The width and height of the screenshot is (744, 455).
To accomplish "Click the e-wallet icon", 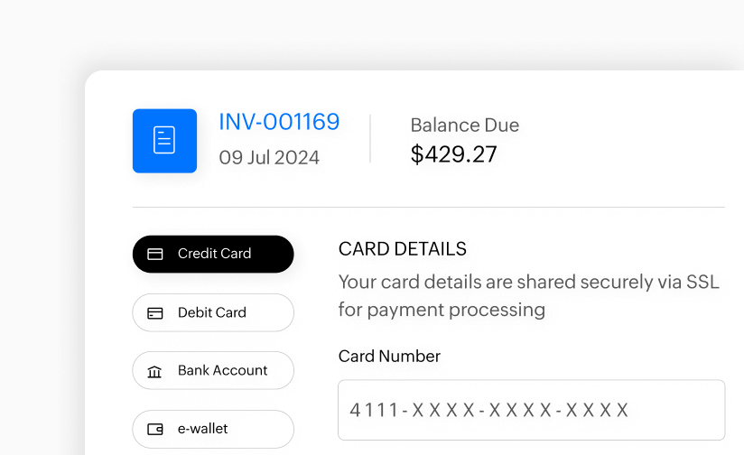I will tap(155, 429).
